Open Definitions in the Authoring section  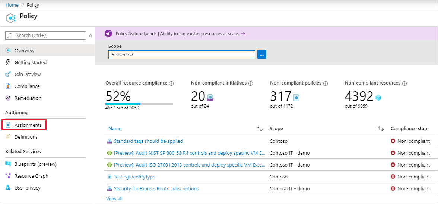[x=26, y=137]
